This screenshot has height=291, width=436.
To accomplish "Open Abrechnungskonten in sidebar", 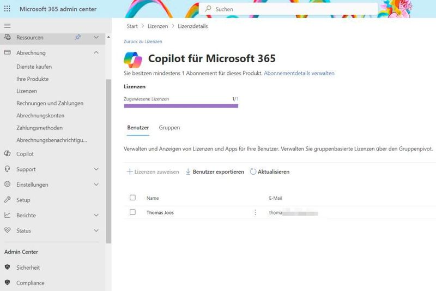I will (x=40, y=116).
